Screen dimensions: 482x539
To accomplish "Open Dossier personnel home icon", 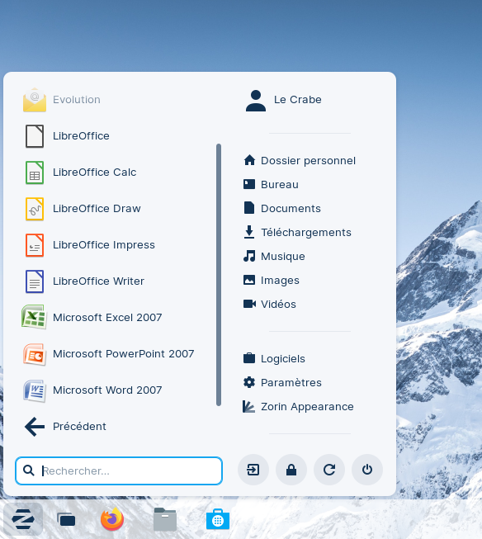I will (249, 160).
